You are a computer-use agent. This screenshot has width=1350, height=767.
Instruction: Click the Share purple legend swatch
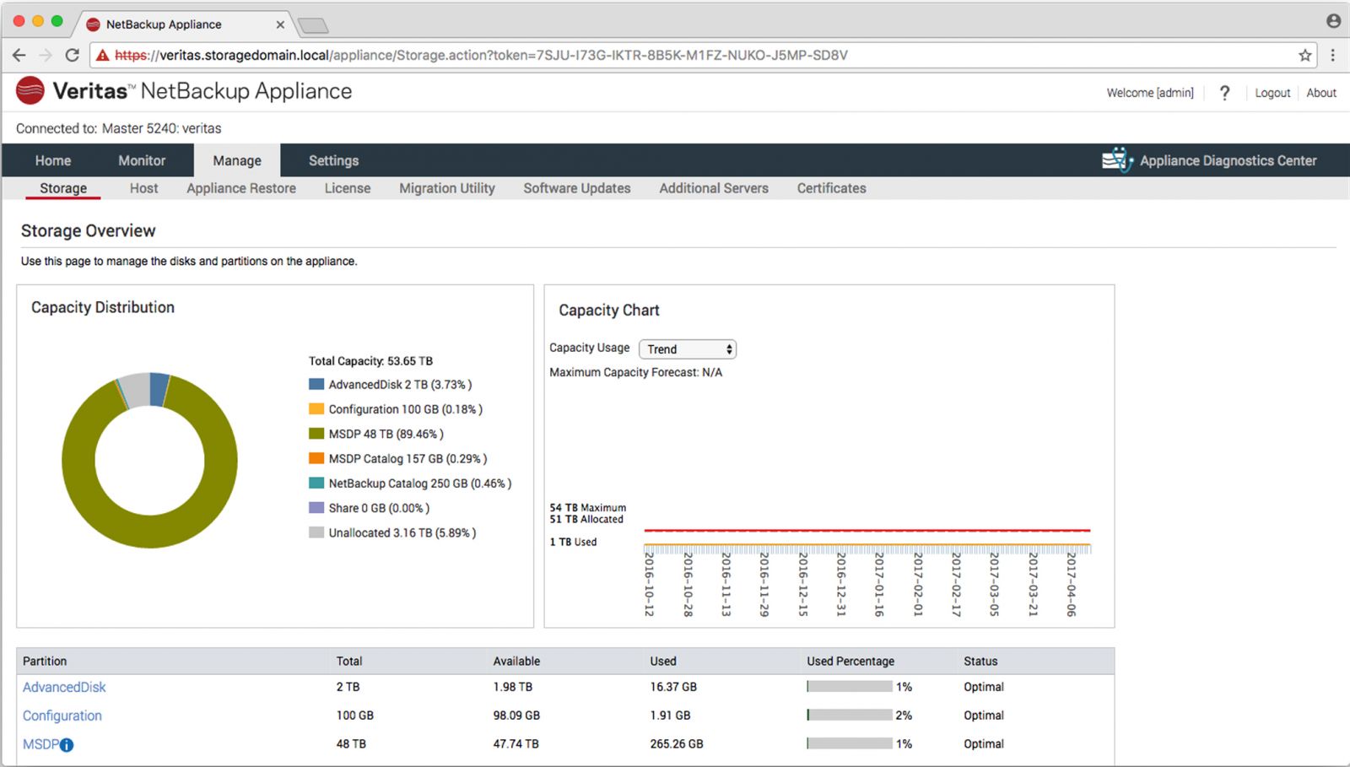click(316, 507)
